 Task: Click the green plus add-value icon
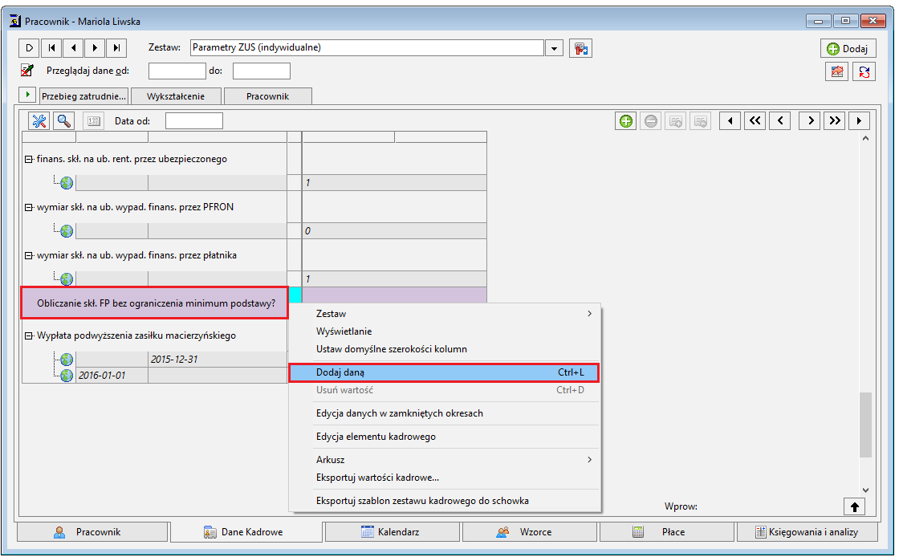[625, 121]
